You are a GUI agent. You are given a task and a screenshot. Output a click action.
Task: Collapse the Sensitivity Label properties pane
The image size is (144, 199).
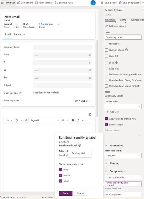[x=143, y=10]
